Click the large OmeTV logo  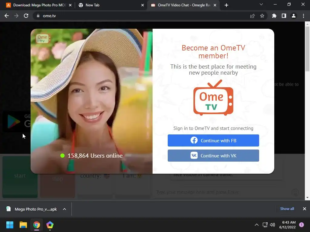coord(213,98)
